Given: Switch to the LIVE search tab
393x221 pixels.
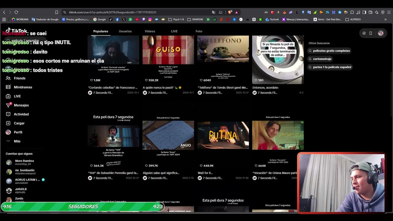Looking at the screenshot, I should click(x=174, y=31).
